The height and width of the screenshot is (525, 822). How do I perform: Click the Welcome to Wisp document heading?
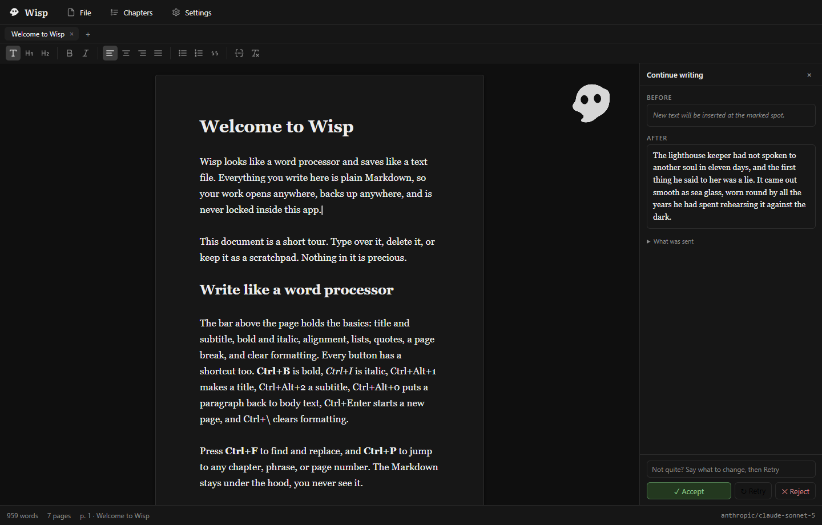pos(276,126)
